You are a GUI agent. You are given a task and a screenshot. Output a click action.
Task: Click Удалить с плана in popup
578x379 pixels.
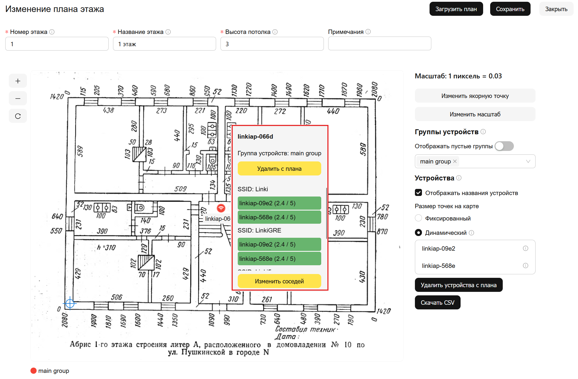point(279,169)
